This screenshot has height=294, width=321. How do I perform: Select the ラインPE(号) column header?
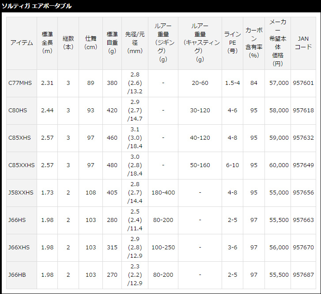(x=232, y=42)
